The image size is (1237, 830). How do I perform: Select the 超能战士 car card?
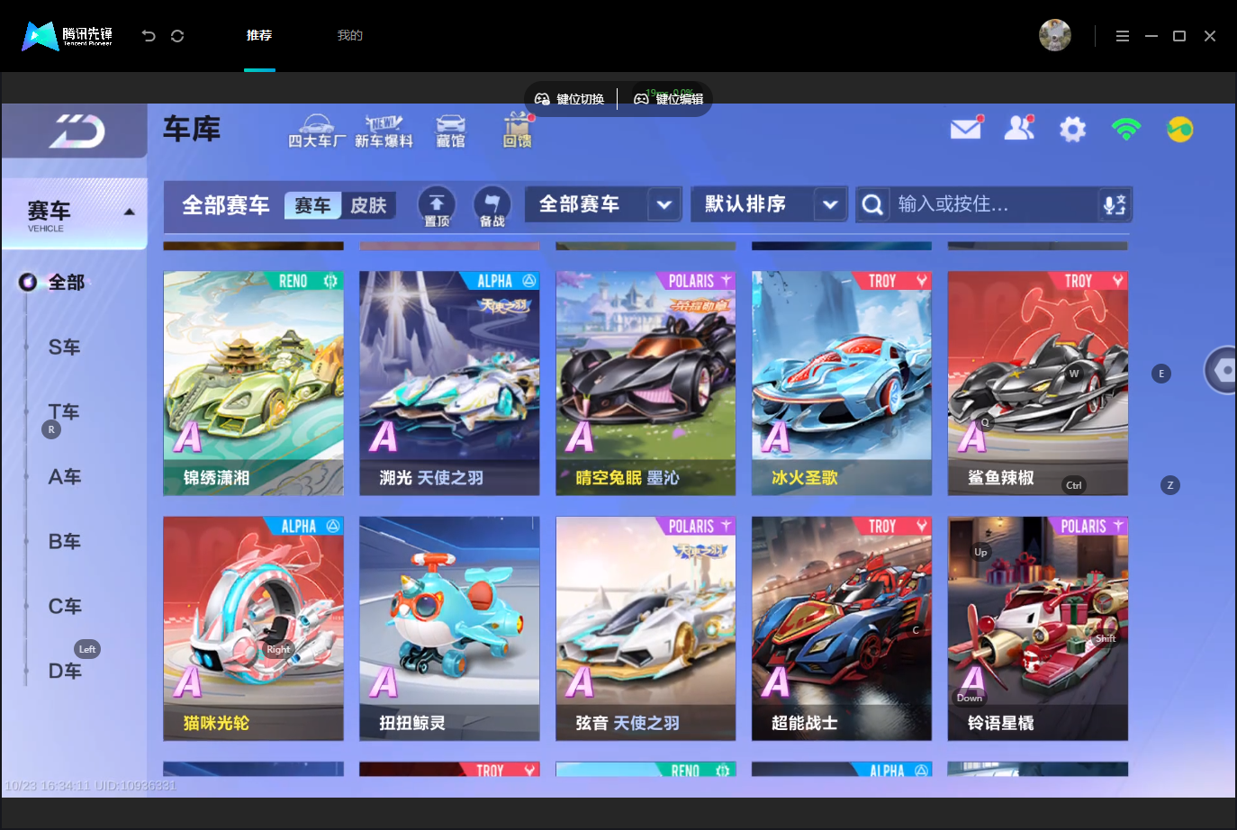tap(842, 628)
